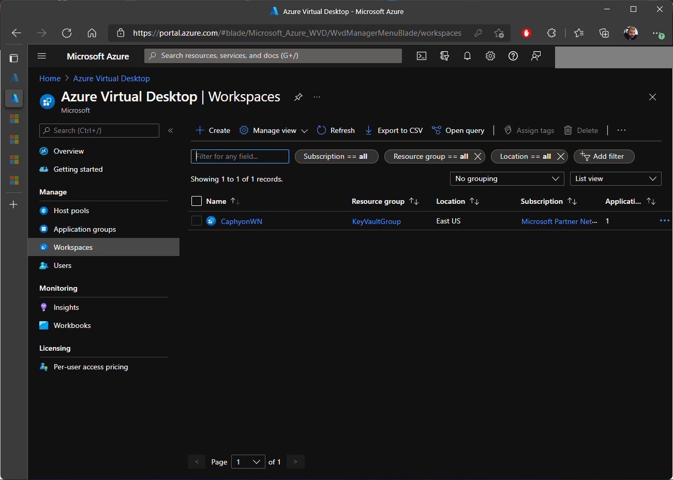Open Getting started menu item
The image size is (673, 480).
tap(78, 169)
